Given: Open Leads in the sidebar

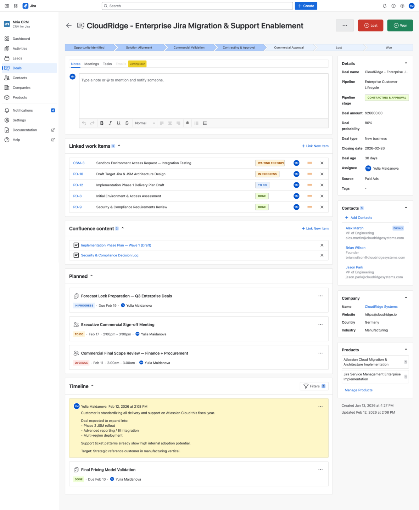Looking at the screenshot, I should 29,58.
